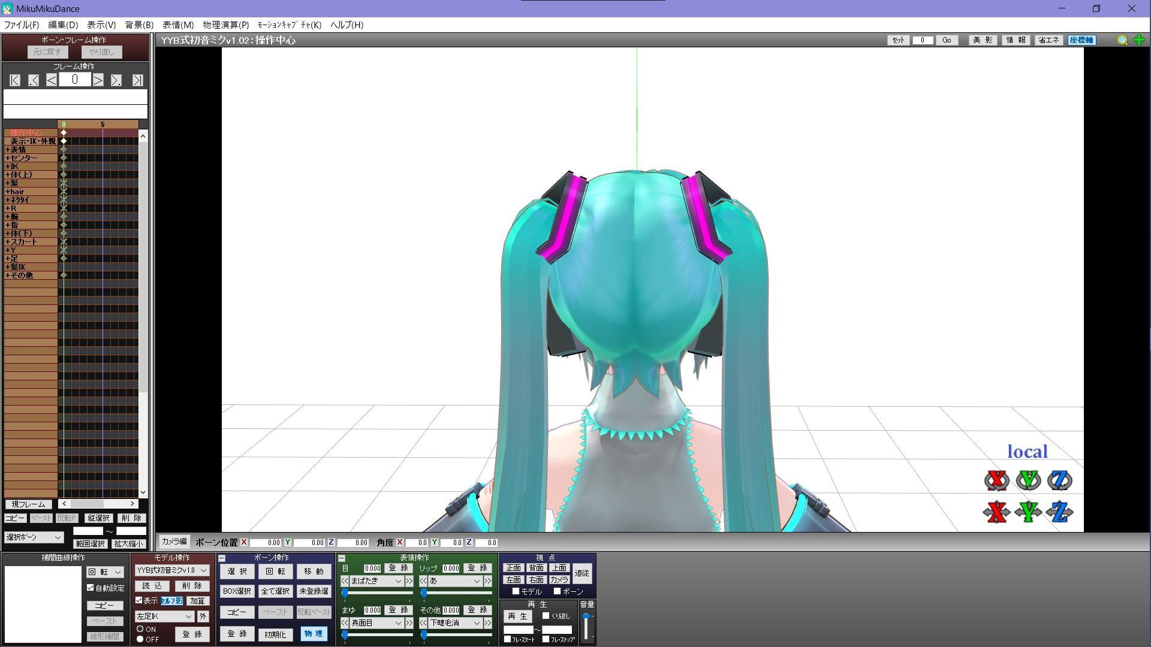1151x647 pixels.
Task: Click the 全て選択 select all button
Action: [275, 591]
